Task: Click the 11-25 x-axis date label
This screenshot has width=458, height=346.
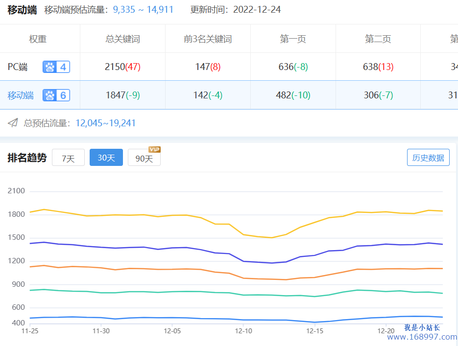Action: pyautogui.click(x=30, y=331)
